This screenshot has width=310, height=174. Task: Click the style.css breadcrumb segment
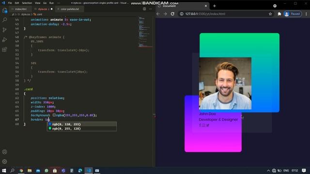(x=26, y=14)
